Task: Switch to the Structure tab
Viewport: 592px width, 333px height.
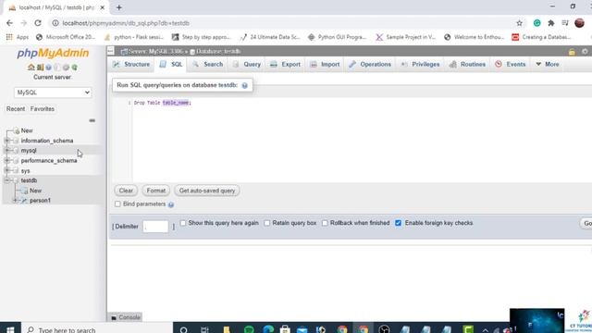Action: [131, 64]
